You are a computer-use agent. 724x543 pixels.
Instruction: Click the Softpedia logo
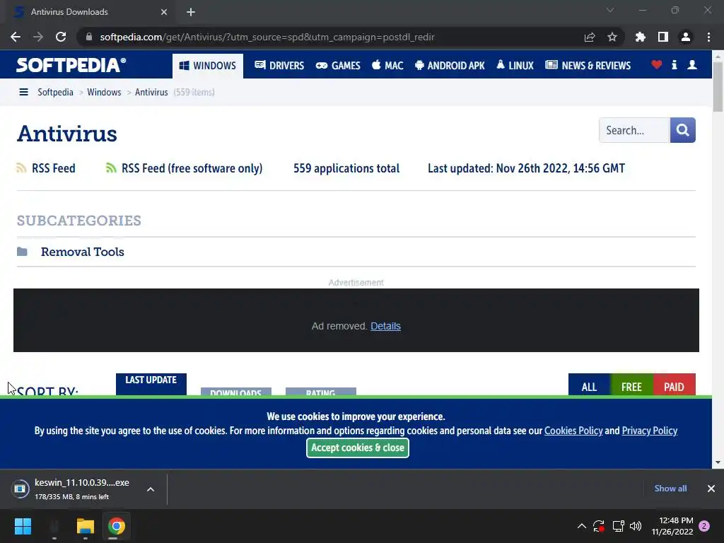click(71, 65)
